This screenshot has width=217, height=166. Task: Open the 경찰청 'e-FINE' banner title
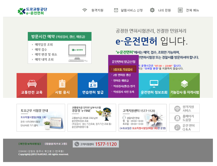pos(81,111)
